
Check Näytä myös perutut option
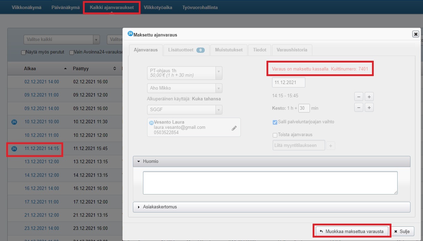coord(24,52)
